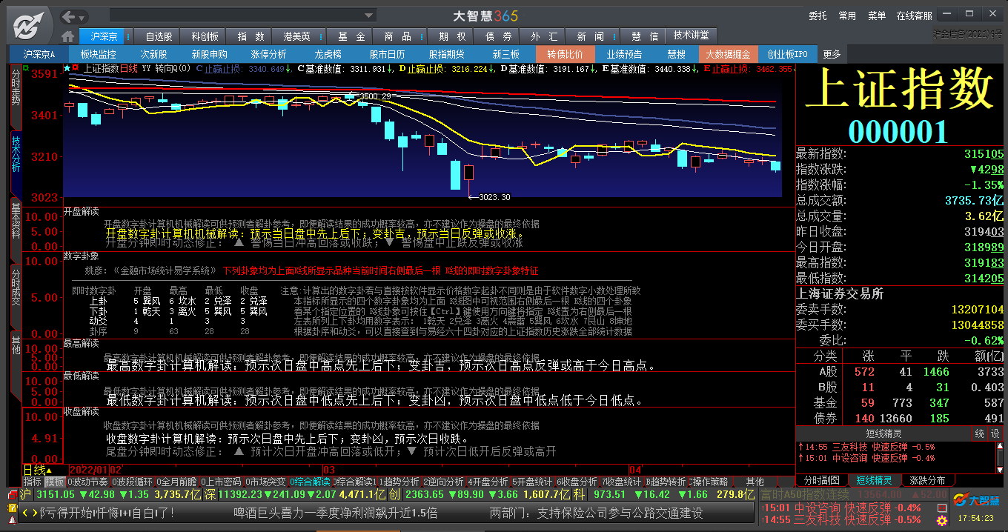Open the 委托 menu
Screen dimensions: 1008x532
pyautogui.click(x=818, y=16)
